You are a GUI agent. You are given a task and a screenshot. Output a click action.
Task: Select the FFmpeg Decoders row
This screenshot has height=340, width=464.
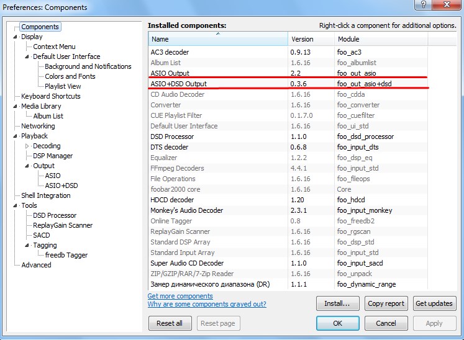pos(288,168)
